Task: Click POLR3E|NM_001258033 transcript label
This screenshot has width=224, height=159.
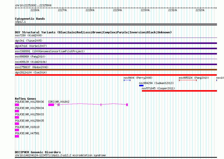Action: click(29, 114)
